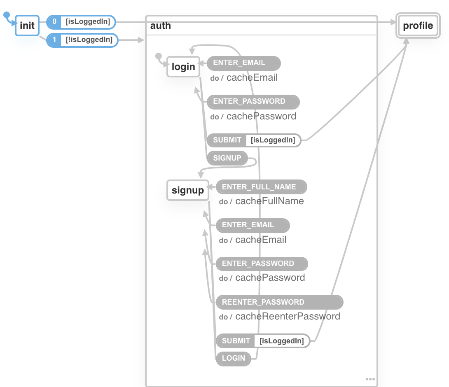This screenshot has width=449, height=387.
Task: Click the initial state marker inside login
Action: click(159, 55)
